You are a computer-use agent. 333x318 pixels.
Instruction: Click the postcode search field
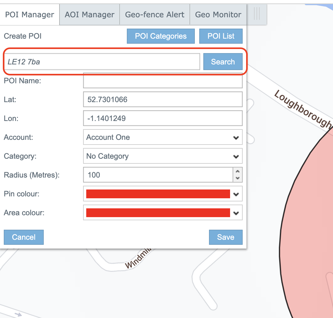102,62
